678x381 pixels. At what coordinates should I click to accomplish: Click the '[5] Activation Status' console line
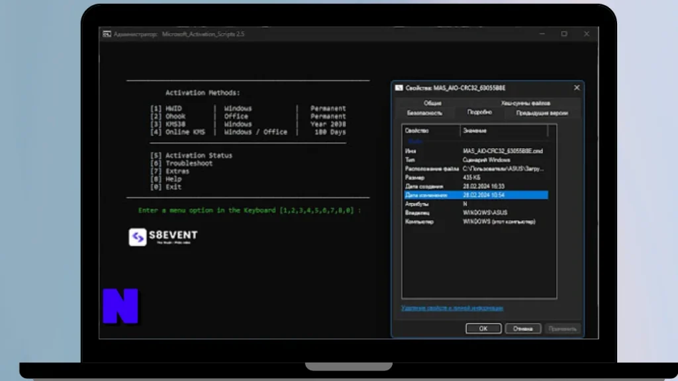(191, 155)
